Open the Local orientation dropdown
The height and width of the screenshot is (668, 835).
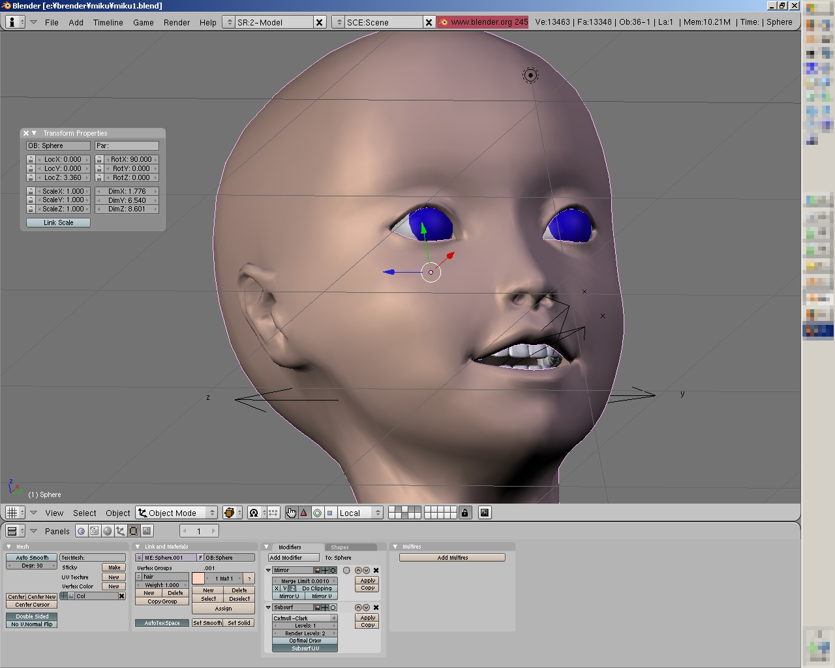tap(359, 513)
